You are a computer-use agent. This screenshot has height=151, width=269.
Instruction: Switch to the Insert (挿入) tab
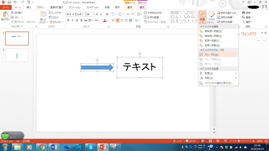pyautogui.click(x=29, y=8)
